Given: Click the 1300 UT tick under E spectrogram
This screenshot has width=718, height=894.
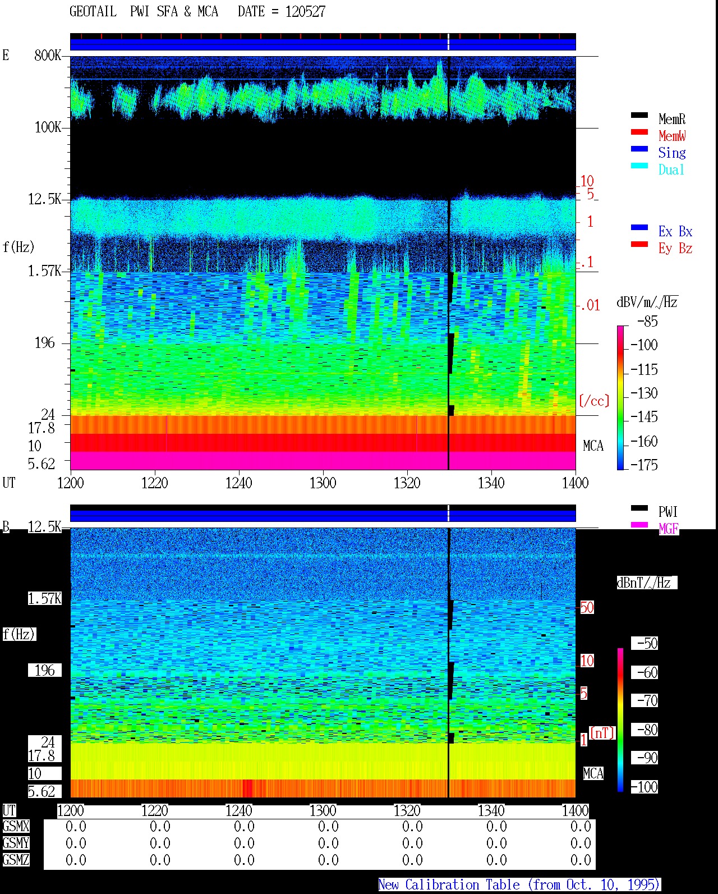Looking at the screenshot, I should point(323,483).
